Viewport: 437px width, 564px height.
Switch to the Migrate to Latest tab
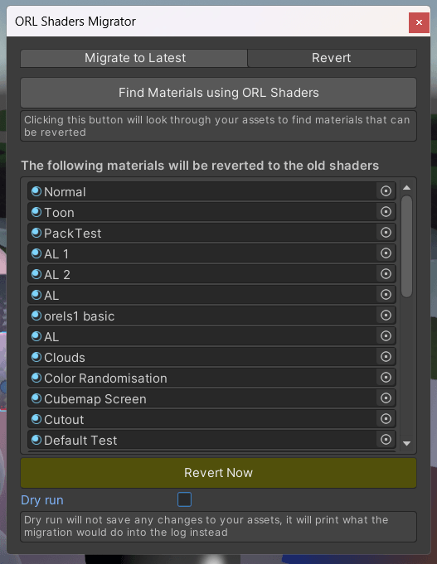[x=134, y=58]
